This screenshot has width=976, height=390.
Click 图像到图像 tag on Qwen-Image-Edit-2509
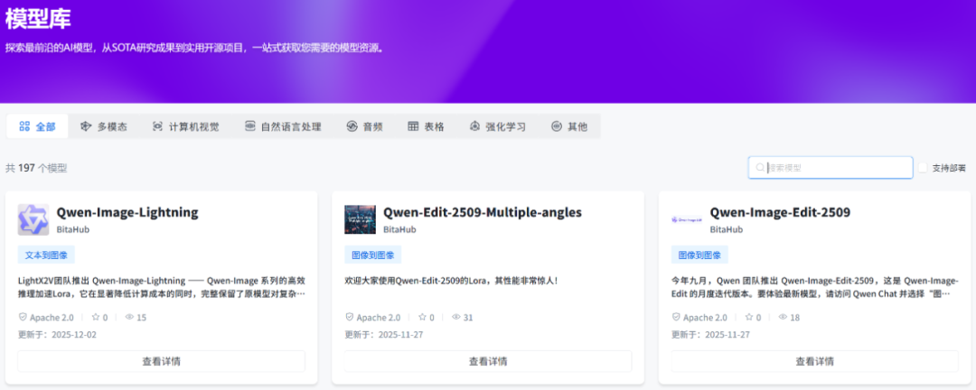[x=699, y=255]
